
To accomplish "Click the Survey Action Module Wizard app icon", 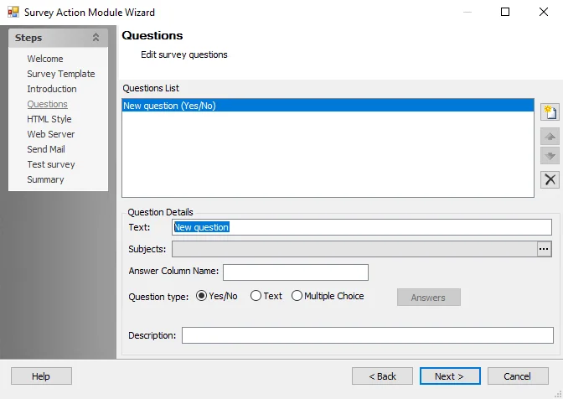I will click(13, 13).
